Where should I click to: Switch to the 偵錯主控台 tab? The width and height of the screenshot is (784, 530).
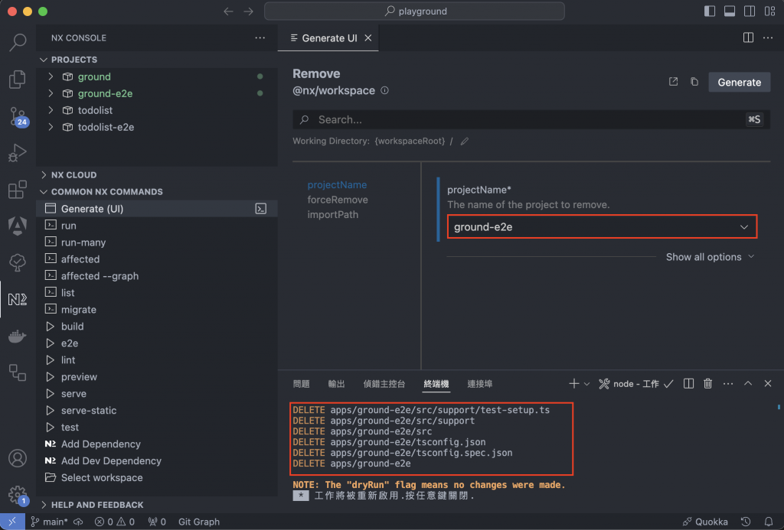(384, 384)
